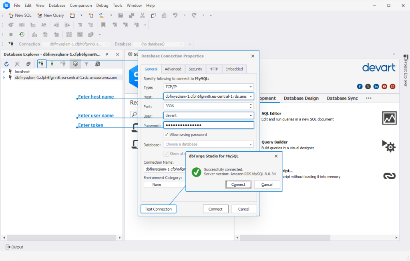Pin the Database Explorer panel
Image resolution: width=410 pixels, height=261 pixels.
pyautogui.click(x=107, y=54)
